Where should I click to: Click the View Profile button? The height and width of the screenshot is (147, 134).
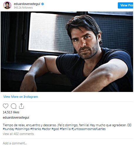pyautogui.click(x=126, y=5)
